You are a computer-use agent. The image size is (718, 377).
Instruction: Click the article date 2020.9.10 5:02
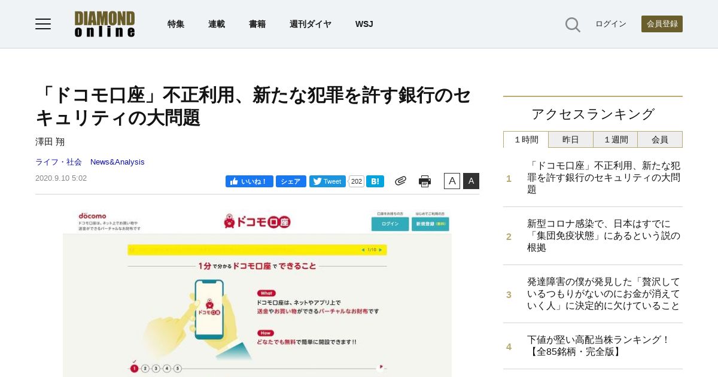pyautogui.click(x=61, y=178)
